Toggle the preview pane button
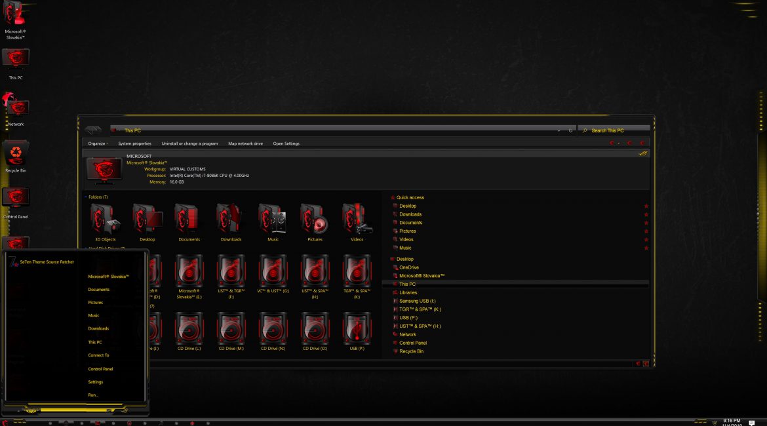Viewport: 767px width, 426px height. click(629, 144)
